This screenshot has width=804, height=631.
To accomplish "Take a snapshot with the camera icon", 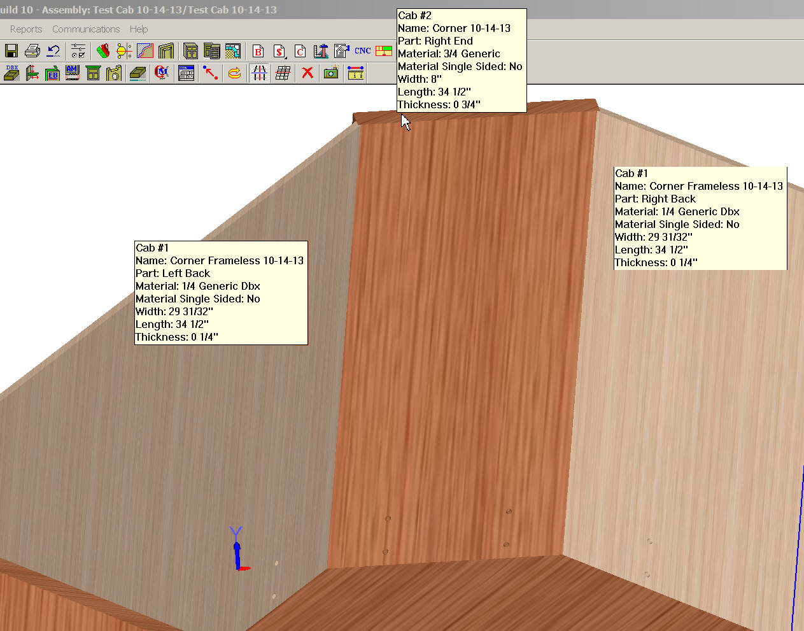I will (x=330, y=73).
